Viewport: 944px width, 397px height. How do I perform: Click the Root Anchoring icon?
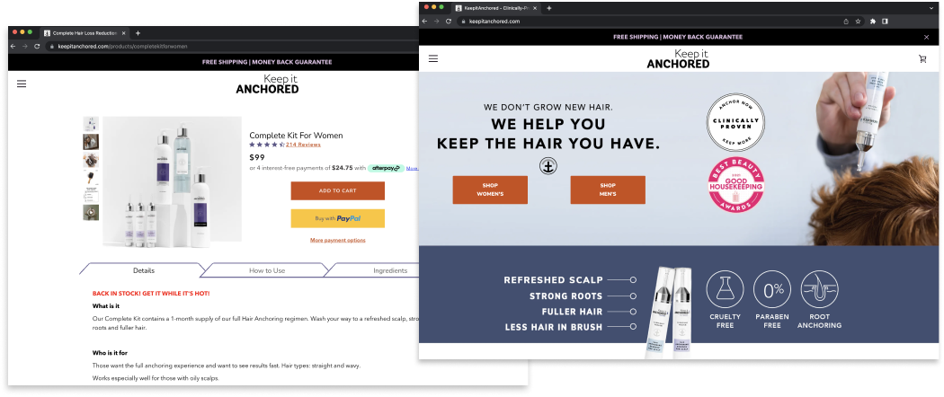coord(819,289)
